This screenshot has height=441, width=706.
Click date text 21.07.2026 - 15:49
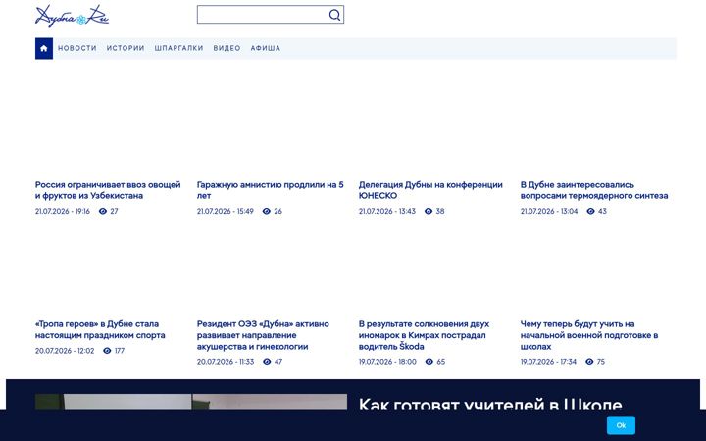coord(226,211)
